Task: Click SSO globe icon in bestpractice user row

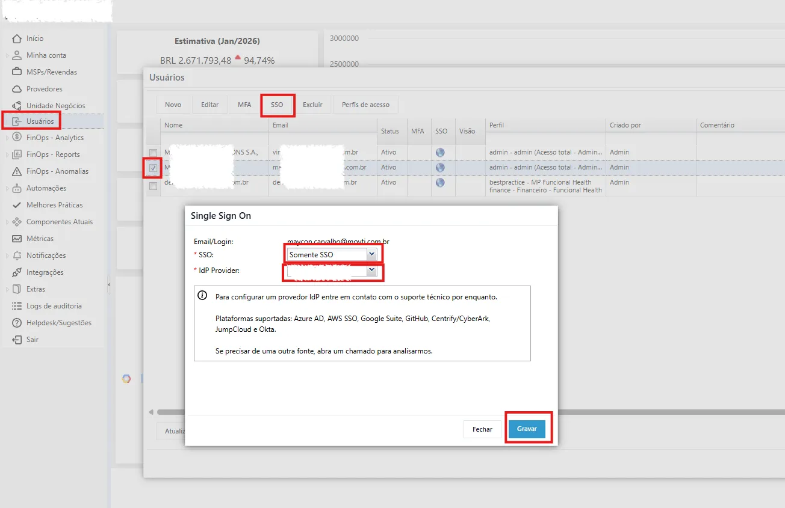Action: (440, 182)
